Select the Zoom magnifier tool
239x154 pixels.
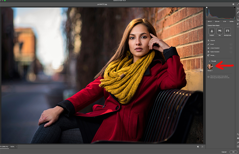point(238,134)
